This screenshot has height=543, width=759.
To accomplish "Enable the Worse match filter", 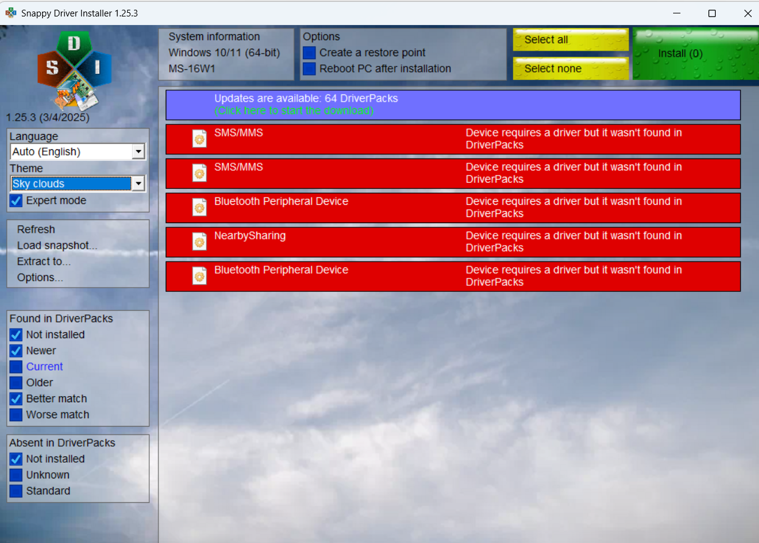I will click(x=16, y=414).
